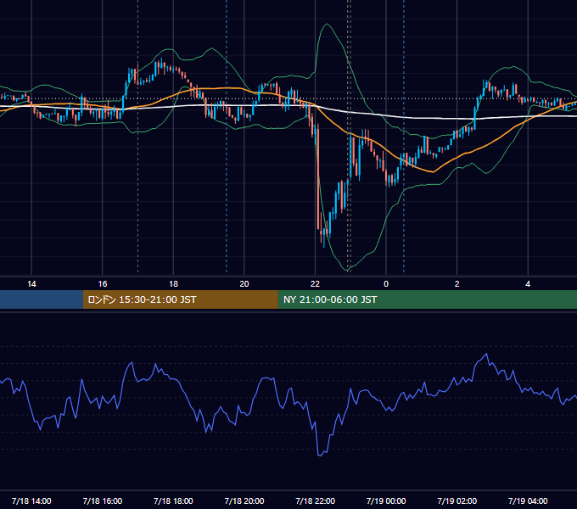Click the 18 hour axis label
This screenshot has width=577, height=509.
[173, 284]
